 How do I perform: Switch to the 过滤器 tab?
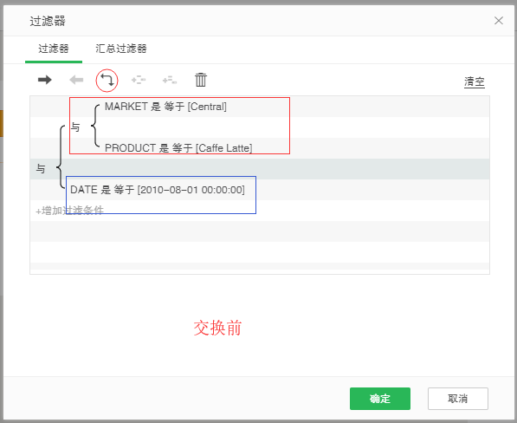pyautogui.click(x=54, y=49)
